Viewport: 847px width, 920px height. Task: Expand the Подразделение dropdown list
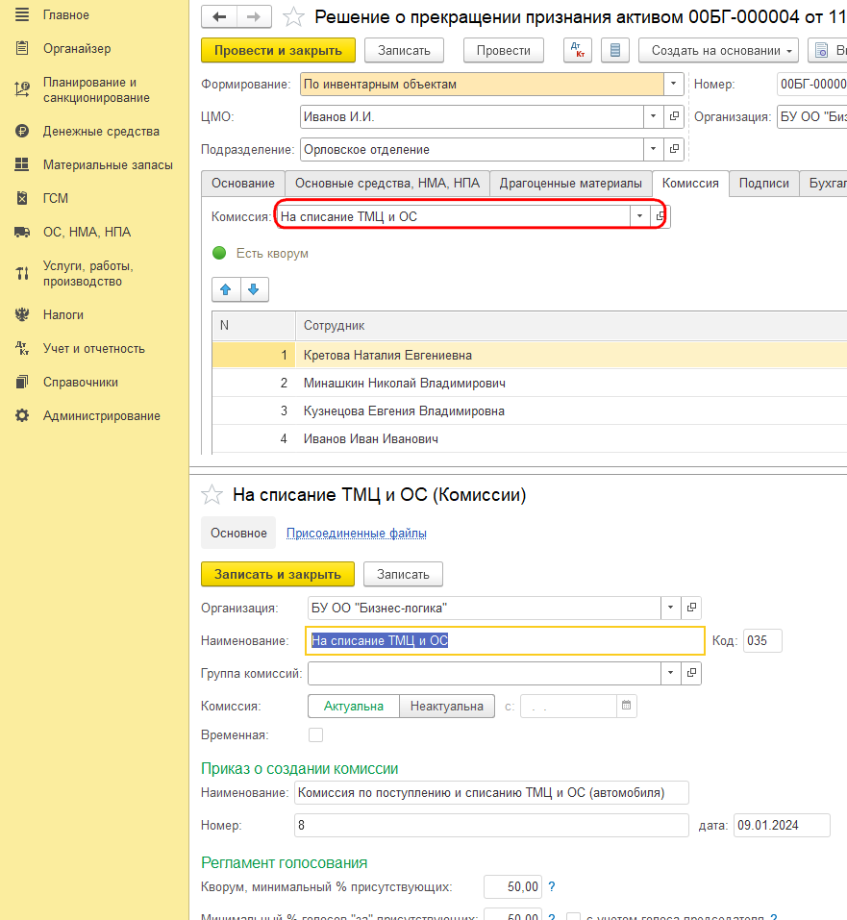point(654,150)
